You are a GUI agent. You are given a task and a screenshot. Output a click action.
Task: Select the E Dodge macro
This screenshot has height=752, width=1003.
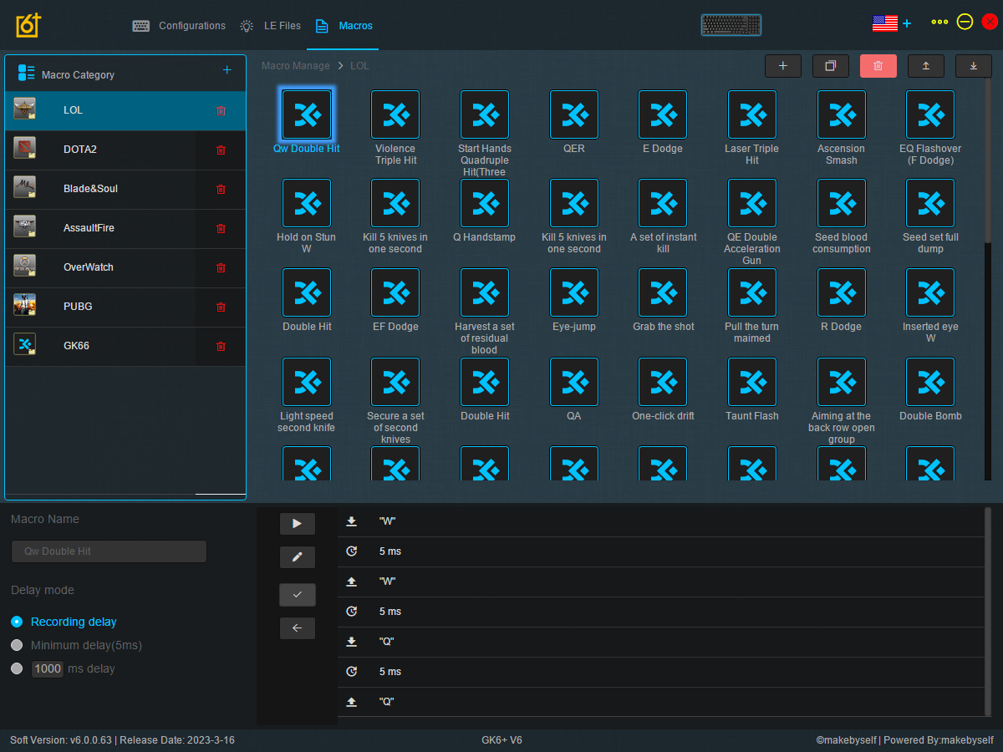(663, 114)
